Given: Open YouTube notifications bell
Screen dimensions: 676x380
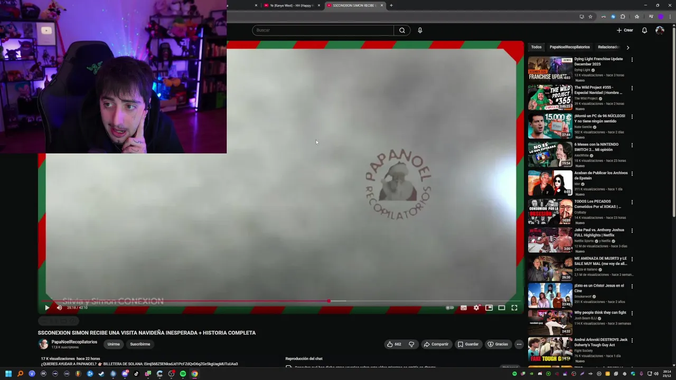Looking at the screenshot, I should click(644, 30).
